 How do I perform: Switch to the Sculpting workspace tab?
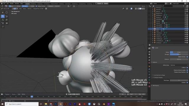[x=40, y=4]
